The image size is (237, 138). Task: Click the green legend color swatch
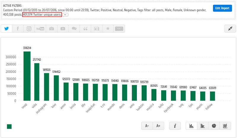point(9,127)
